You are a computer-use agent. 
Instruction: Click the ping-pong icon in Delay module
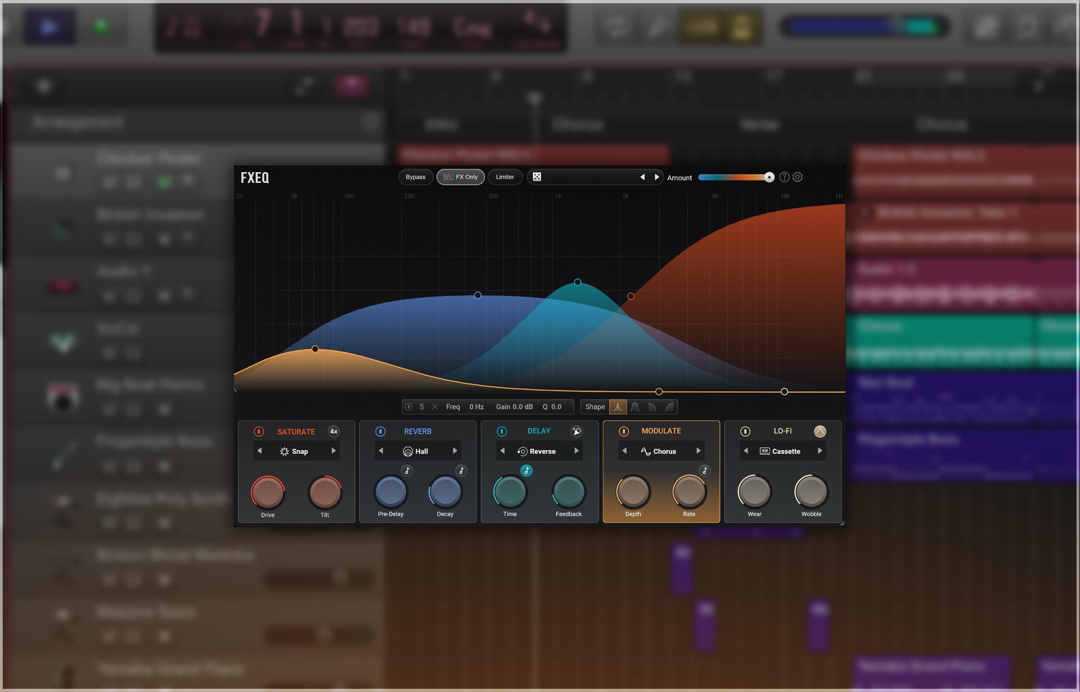pos(577,432)
